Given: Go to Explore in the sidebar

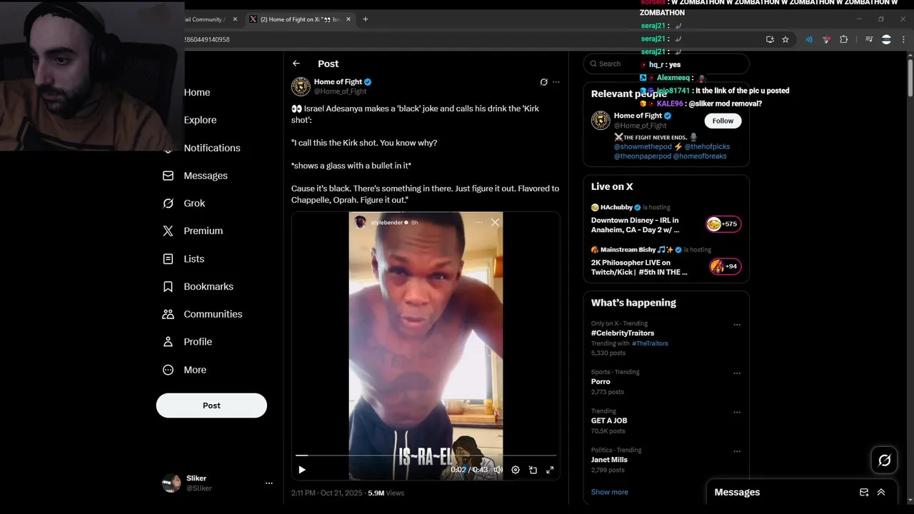Looking at the screenshot, I should pos(200,120).
